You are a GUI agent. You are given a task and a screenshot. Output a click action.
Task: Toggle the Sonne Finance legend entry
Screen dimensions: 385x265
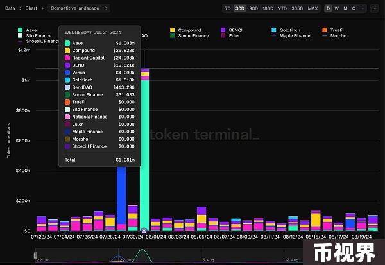click(189, 36)
